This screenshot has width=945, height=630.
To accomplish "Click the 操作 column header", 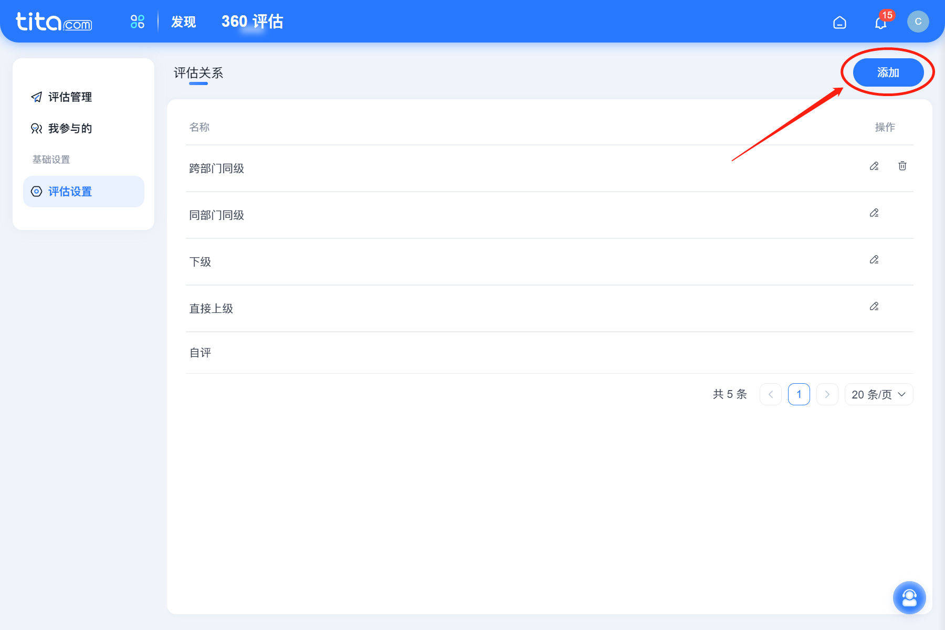I will 885,127.
